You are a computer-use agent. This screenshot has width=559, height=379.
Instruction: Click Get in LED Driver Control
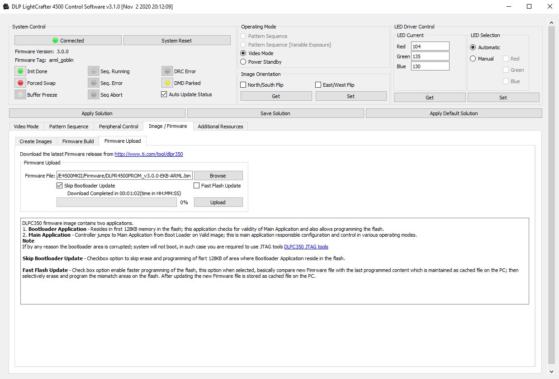tap(430, 98)
